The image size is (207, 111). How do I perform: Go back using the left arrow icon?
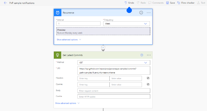click(x=5, y=3)
